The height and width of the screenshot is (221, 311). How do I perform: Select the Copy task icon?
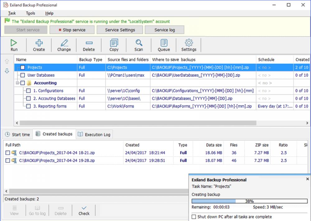(x=114, y=45)
